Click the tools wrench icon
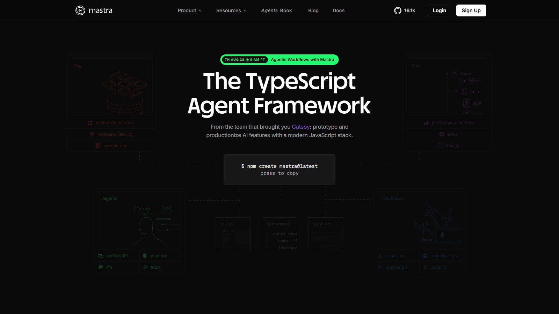The image size is (559, 314). click(145, 267)
